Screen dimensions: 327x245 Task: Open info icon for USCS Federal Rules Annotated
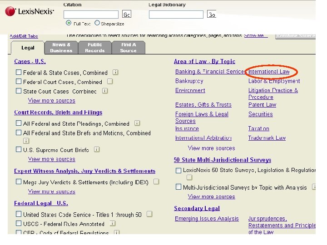click(113, 223)
